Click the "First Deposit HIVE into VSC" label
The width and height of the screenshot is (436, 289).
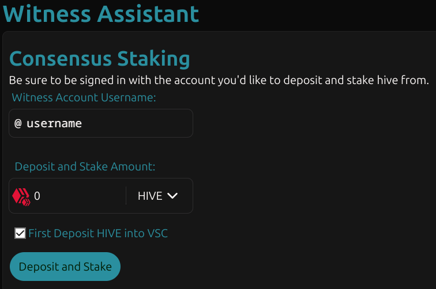click(x=98, y=233)
